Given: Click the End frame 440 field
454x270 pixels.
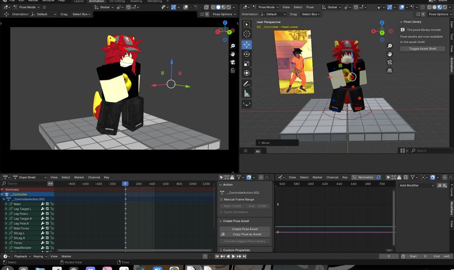Looking at the screenshot, I should point(442,256).
